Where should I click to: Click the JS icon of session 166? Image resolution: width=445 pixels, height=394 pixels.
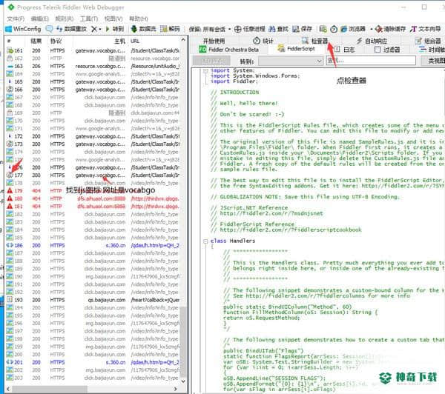pyautogui.click(x=10, y=90)
